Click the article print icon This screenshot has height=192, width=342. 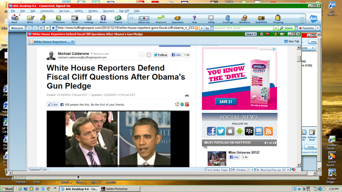pos(187,95)
